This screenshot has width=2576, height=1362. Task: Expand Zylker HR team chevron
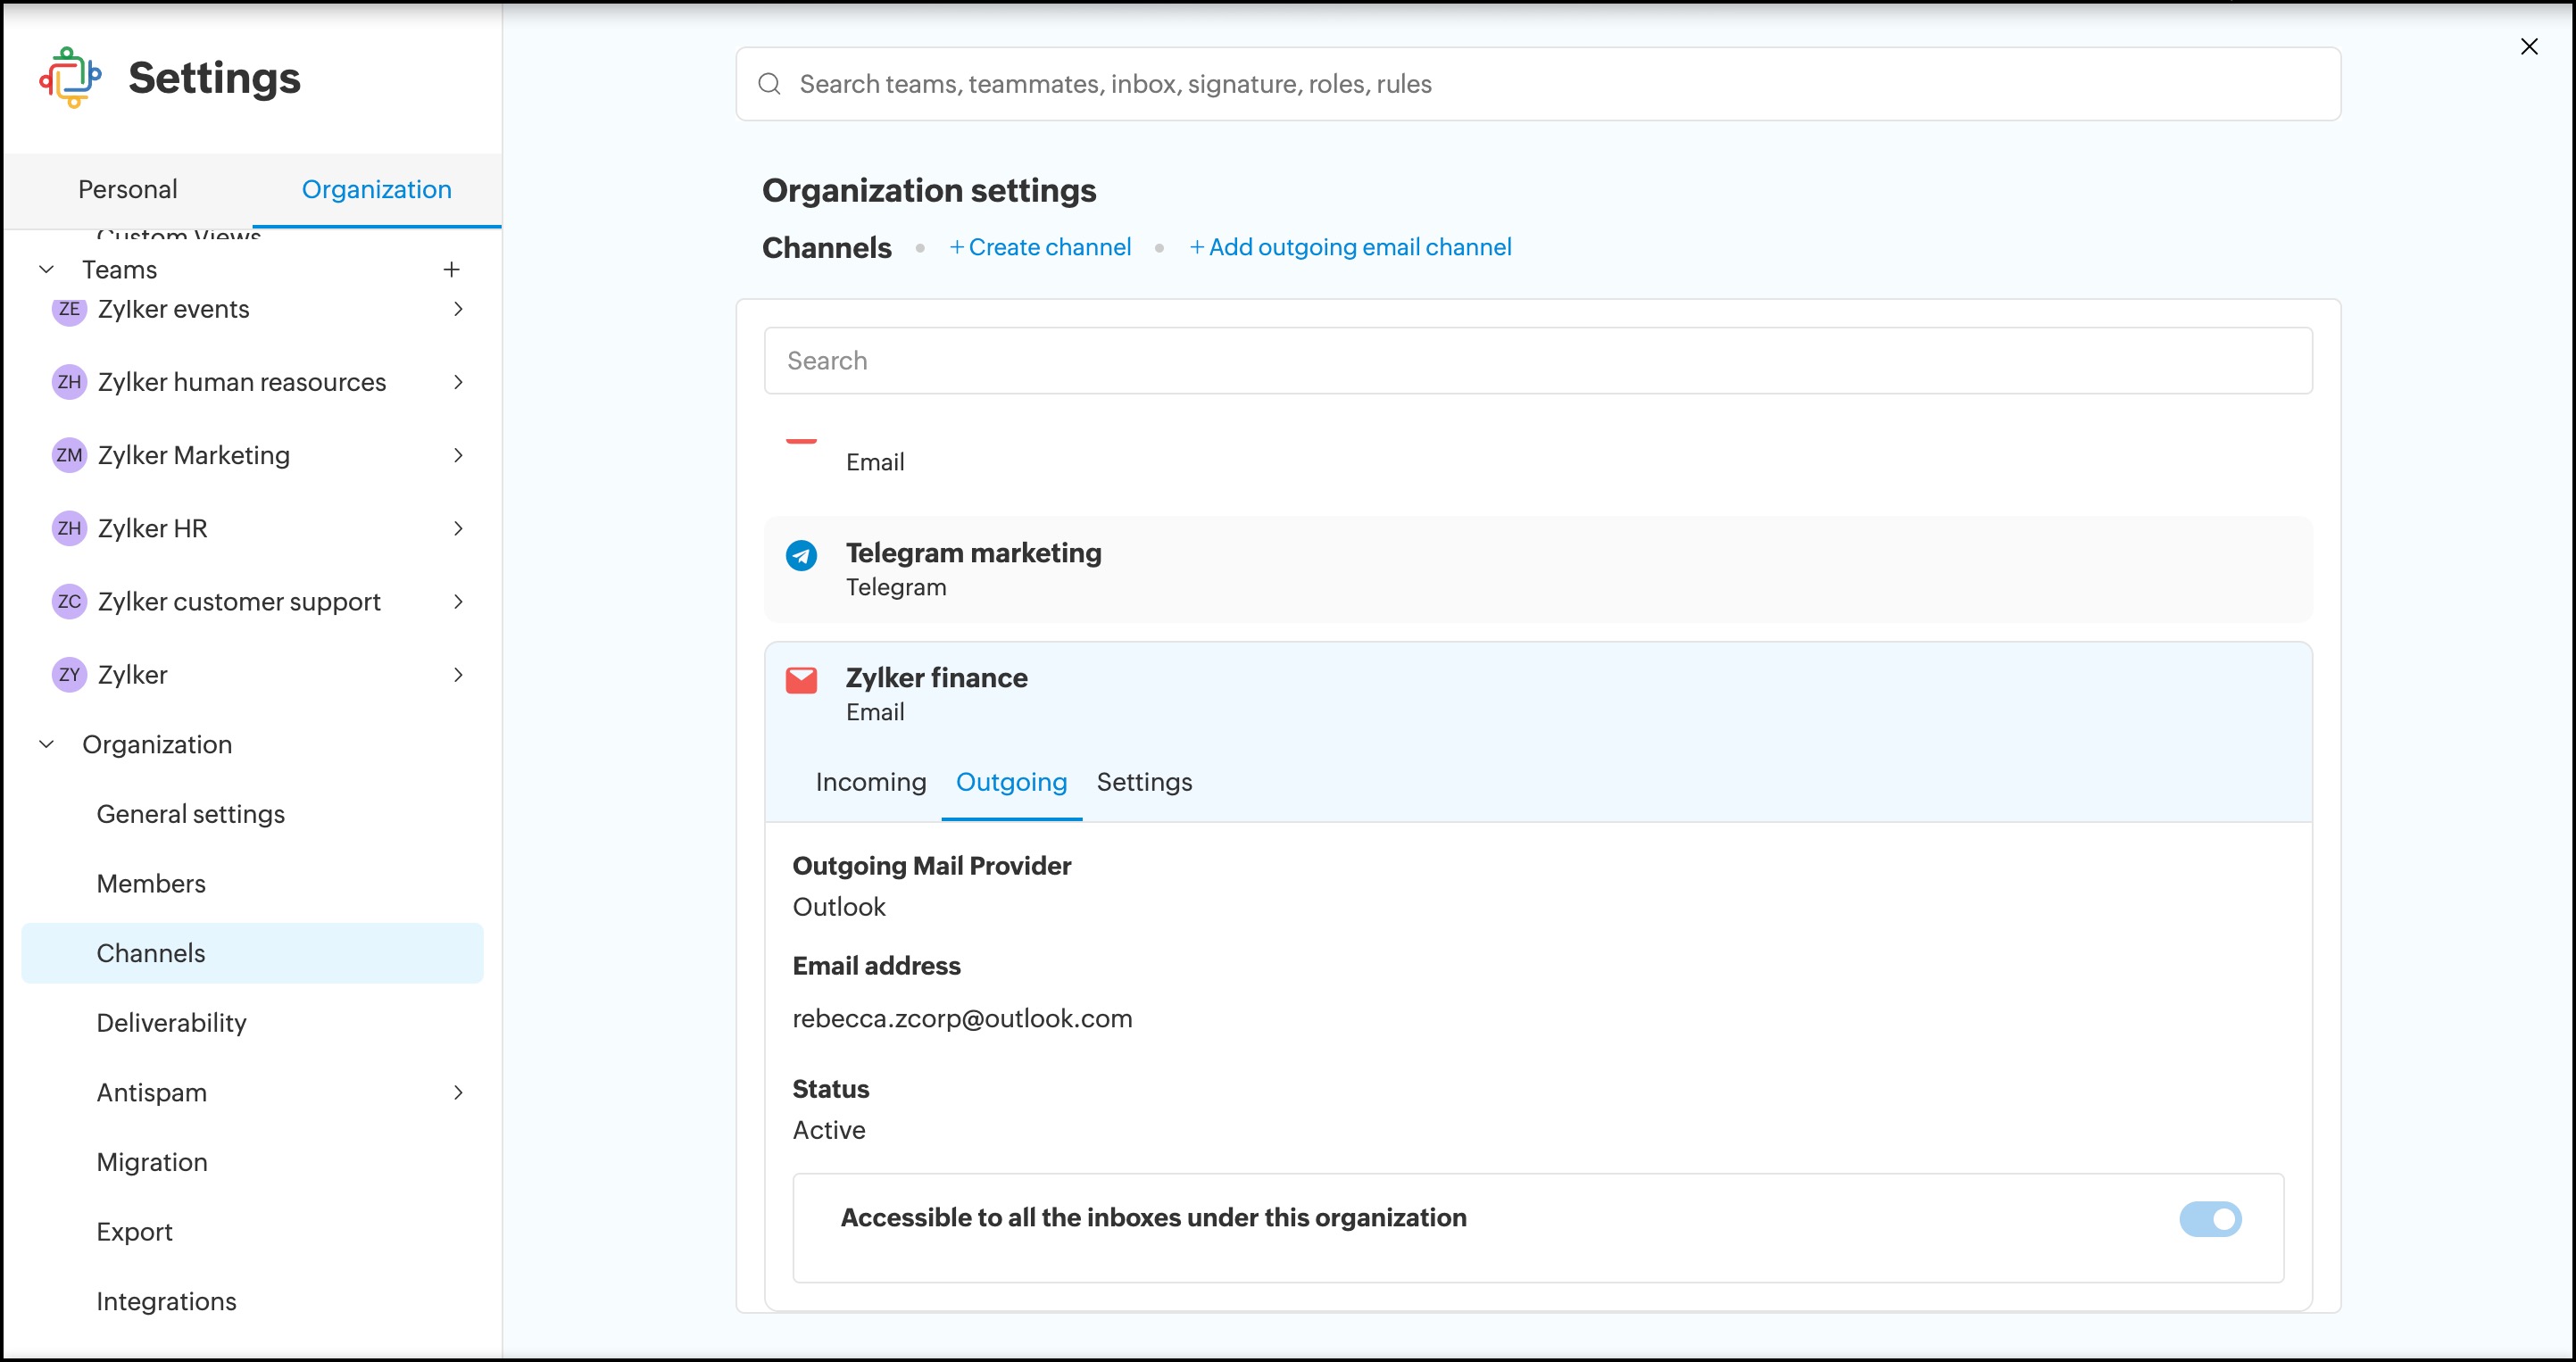[458, 528]
